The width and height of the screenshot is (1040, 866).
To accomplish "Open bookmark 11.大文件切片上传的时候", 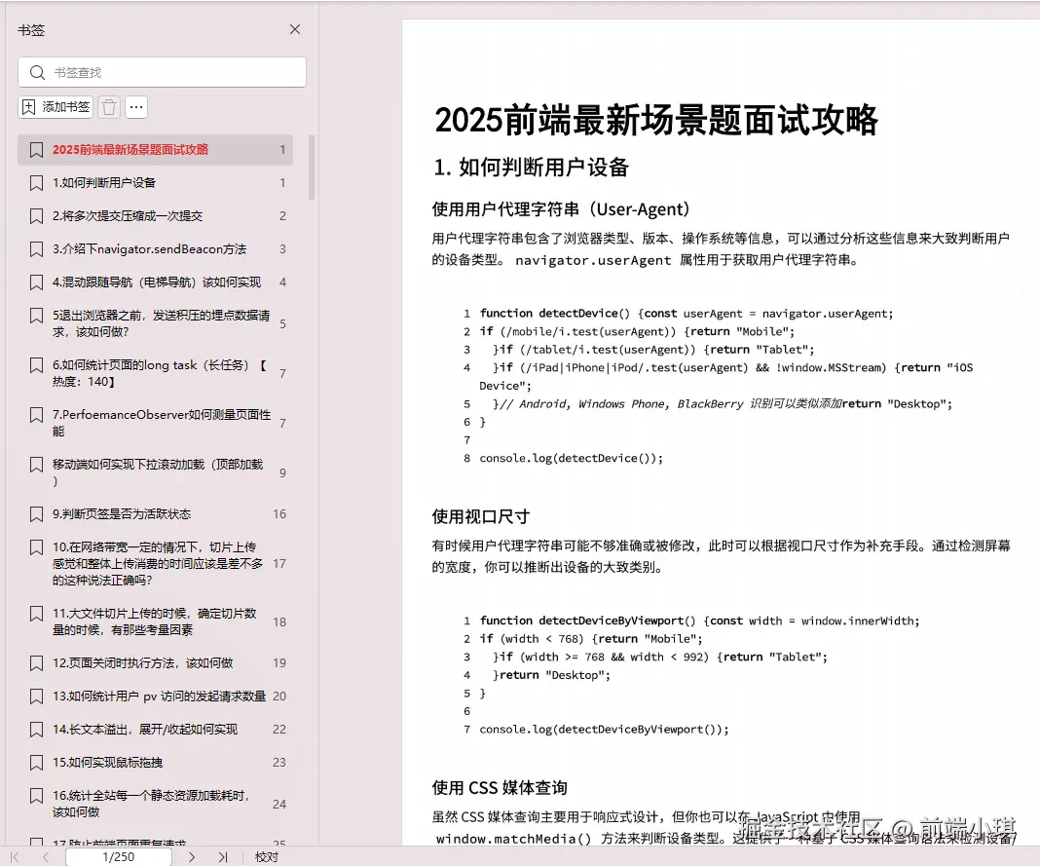I will click(155, 621).
